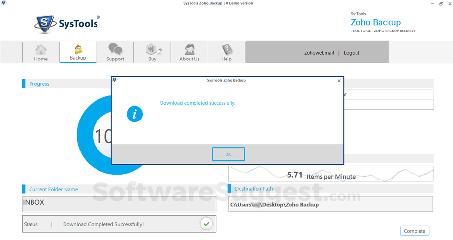Switch to the About Us tab label
Viewport: 453px width, 240px height.
pyautogui.click(x=190, y=59)
